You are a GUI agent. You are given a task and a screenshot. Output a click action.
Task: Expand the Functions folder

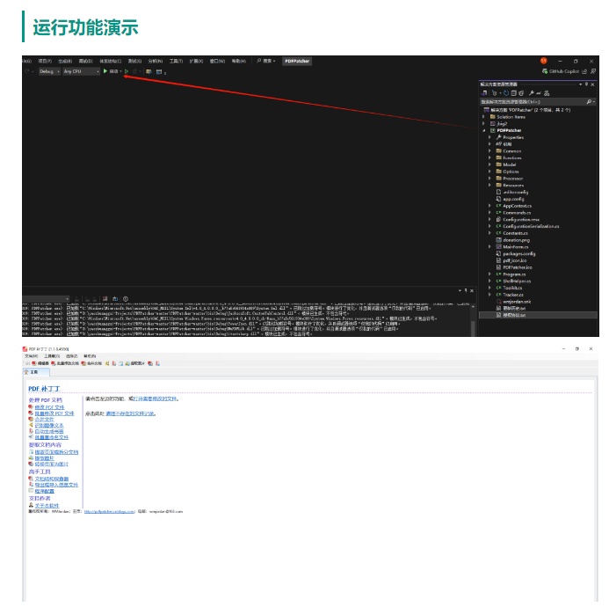tap(489, 158)
